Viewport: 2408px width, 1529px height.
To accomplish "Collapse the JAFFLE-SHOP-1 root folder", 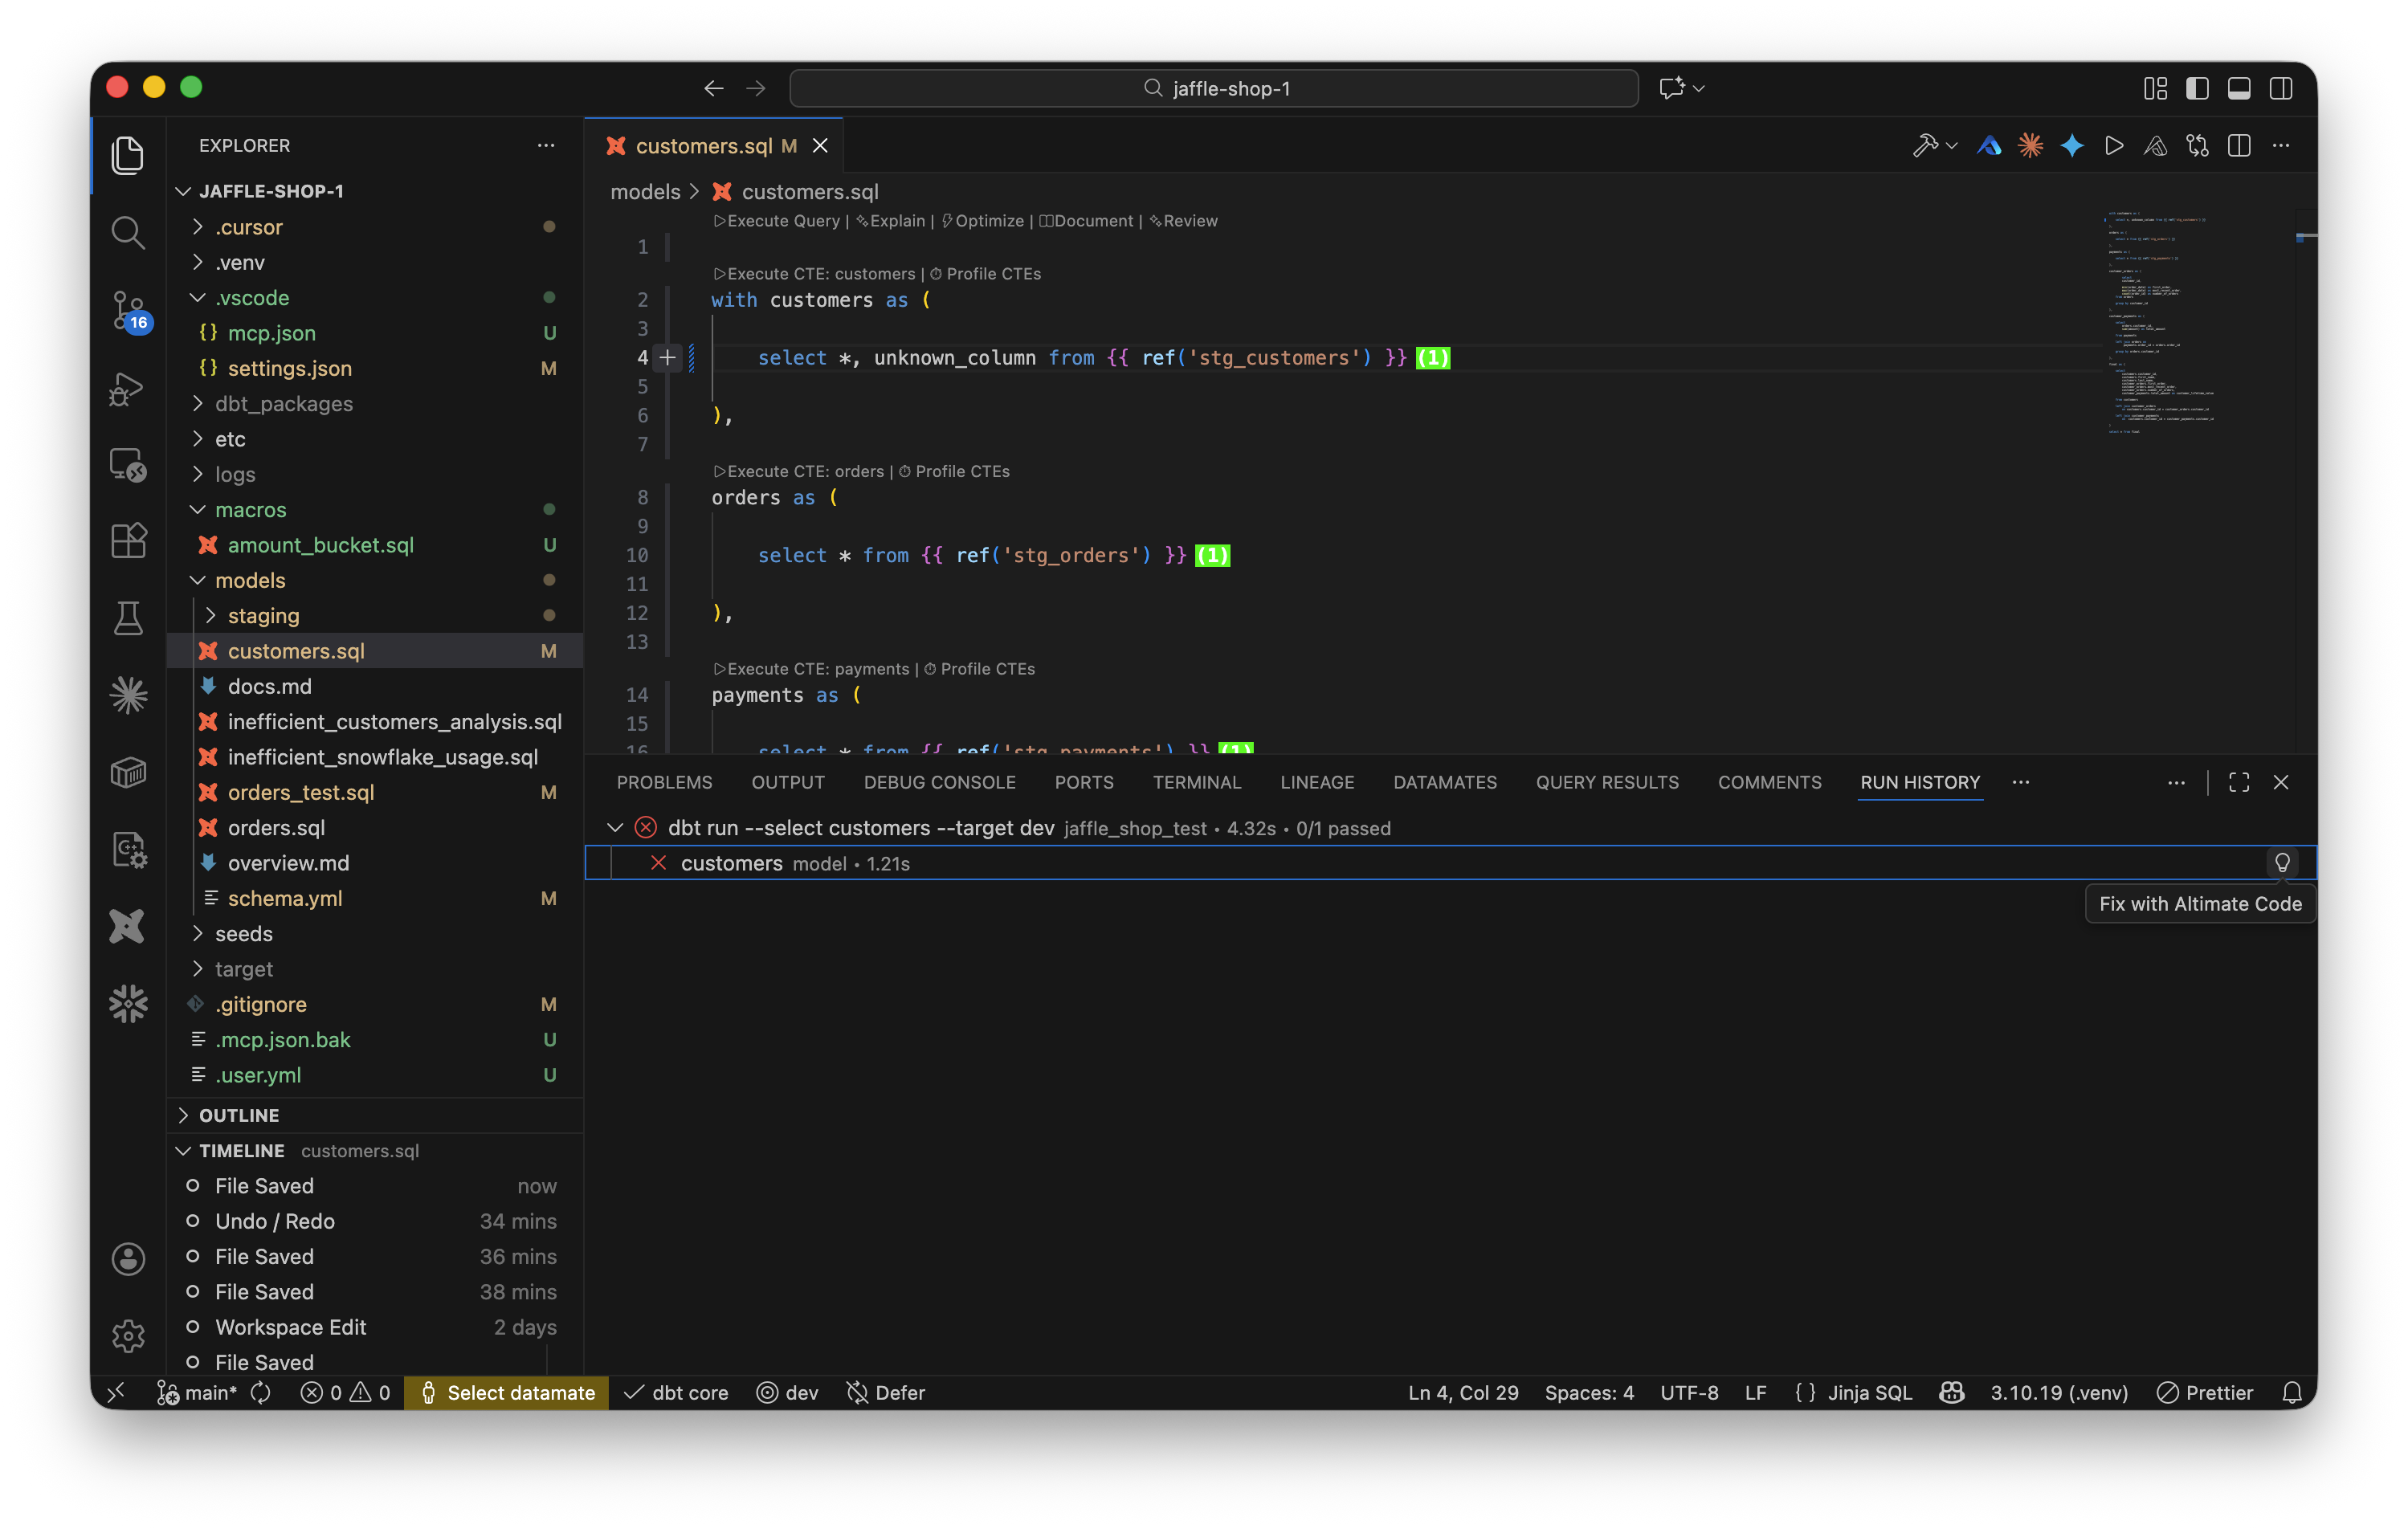I will pyautogui.click(x=183, y=191).
